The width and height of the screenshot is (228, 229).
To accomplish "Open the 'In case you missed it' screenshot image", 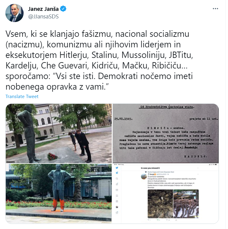I will pos(165,193).
